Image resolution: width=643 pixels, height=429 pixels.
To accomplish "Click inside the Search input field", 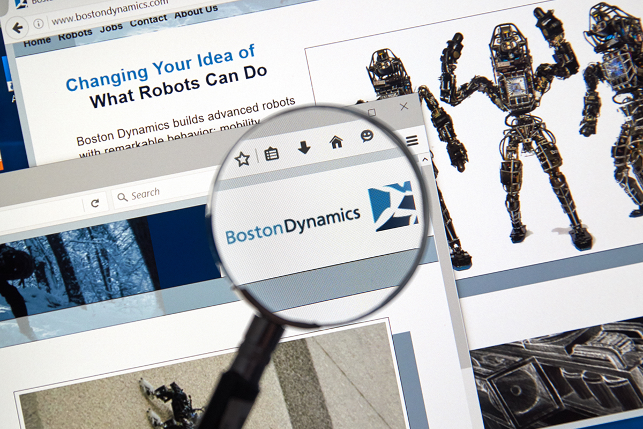I will [x=155, y=194].
